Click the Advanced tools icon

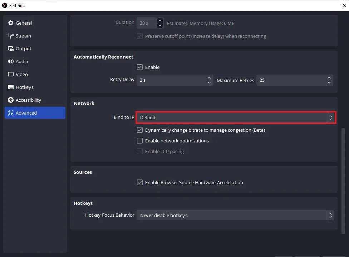click(x=10, y=113)
